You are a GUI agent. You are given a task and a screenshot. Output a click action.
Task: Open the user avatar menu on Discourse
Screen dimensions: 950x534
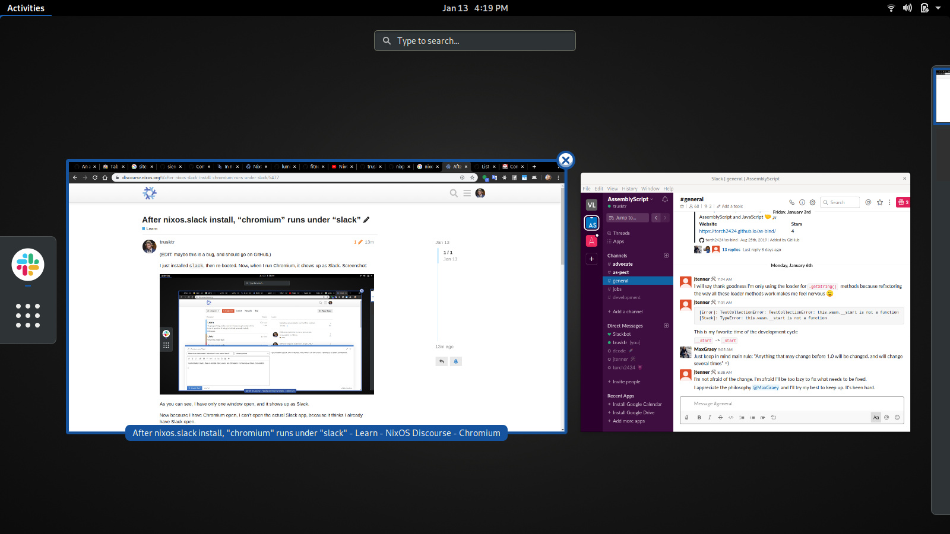480,193
